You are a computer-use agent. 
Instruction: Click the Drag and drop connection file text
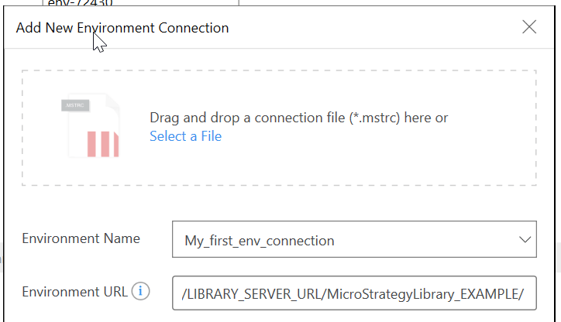click(299, 118)
